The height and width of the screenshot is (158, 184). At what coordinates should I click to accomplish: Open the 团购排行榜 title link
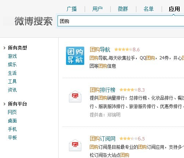tap(103, 90)
